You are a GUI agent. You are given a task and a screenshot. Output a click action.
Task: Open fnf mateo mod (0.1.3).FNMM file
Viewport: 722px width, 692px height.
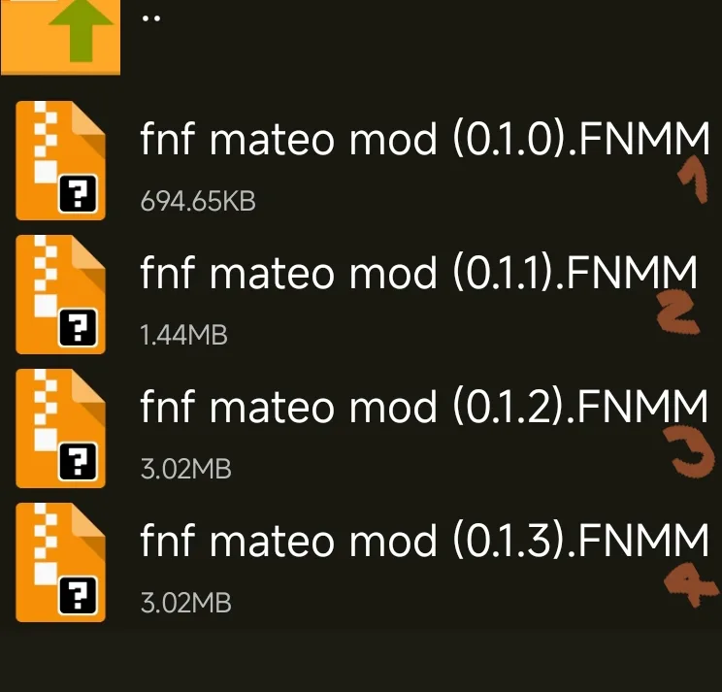[x=424, y=540]
